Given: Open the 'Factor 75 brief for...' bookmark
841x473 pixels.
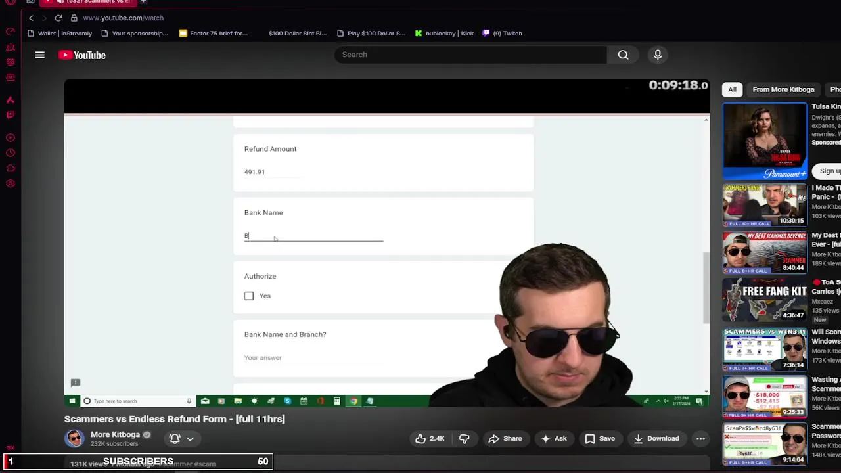Looking at the screenshot, I should [x=214, y=34].
